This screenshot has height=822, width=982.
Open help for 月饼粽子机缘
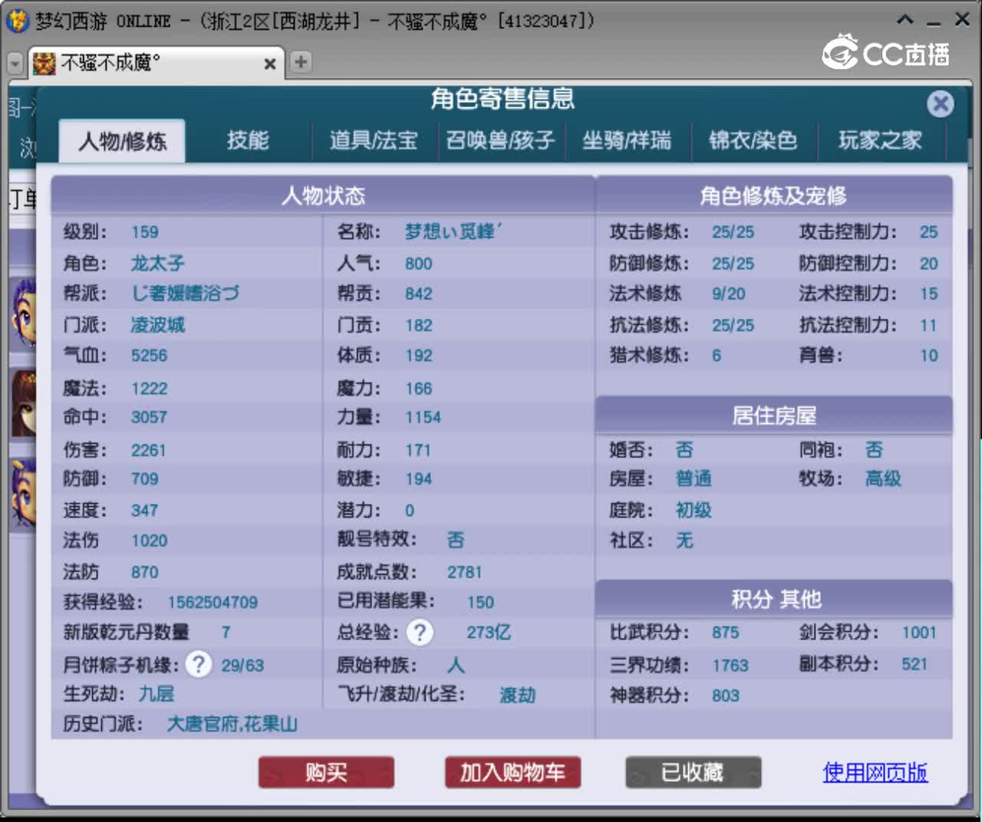point(199,664)
